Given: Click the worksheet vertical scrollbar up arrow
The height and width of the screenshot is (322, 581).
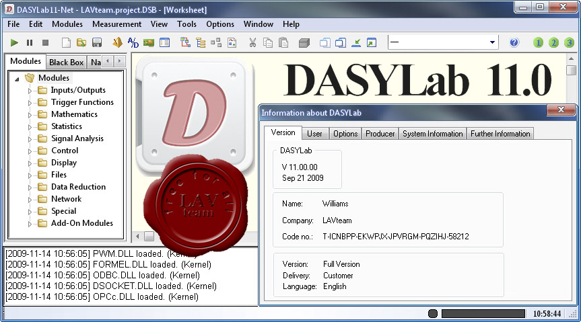Looking at the screenshot, I should [571, 59].
